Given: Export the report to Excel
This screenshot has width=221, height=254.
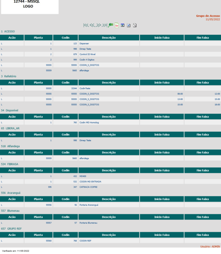Looking at the screenshot, I should pyautogui.click(x=123, y=25).
